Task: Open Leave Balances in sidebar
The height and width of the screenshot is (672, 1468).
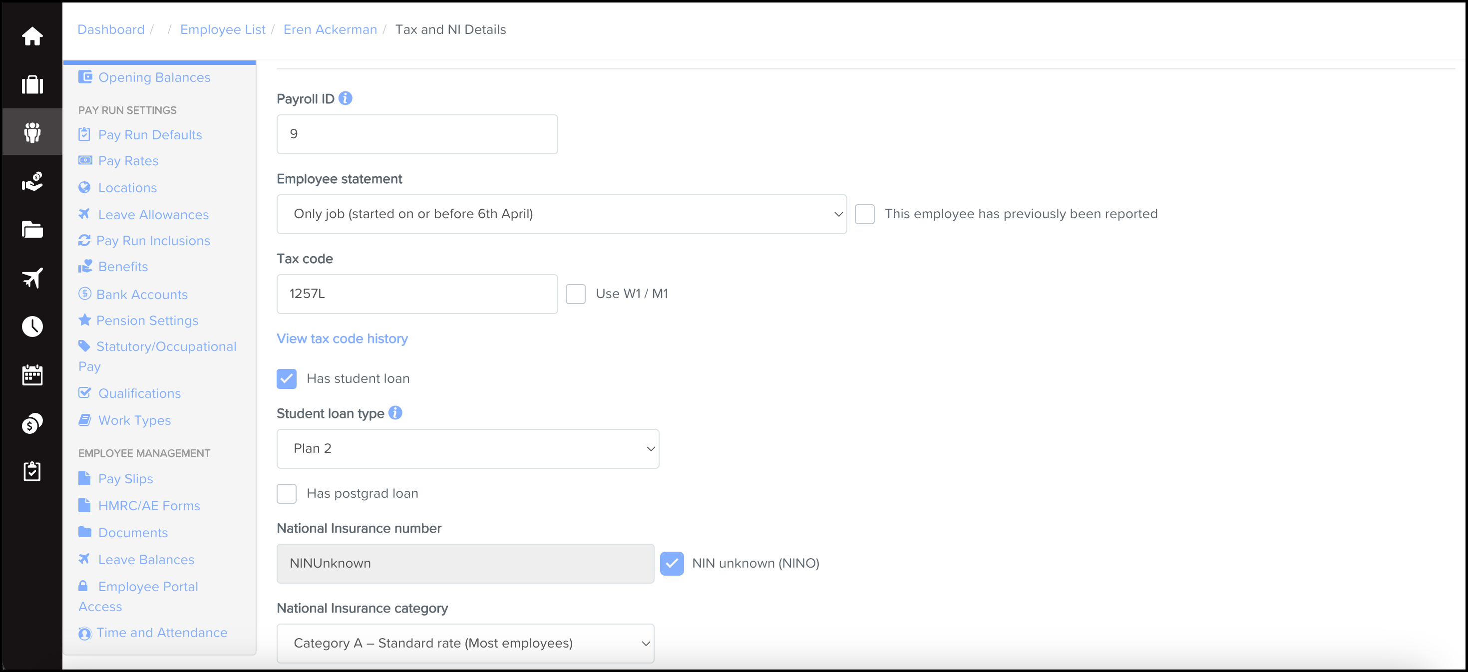Action: click(146, 559)
